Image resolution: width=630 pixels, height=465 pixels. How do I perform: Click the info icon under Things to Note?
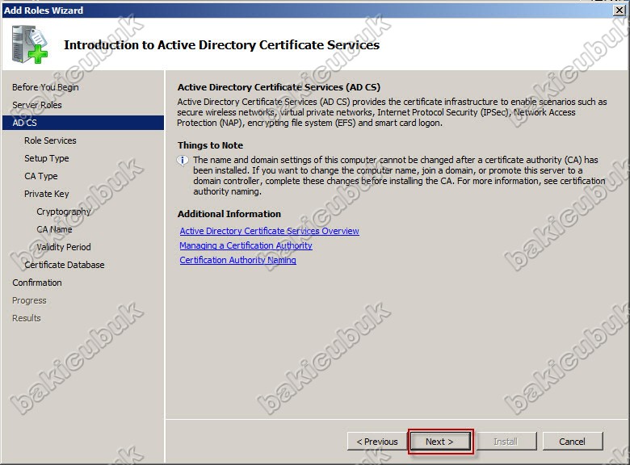tap(183, 161)
